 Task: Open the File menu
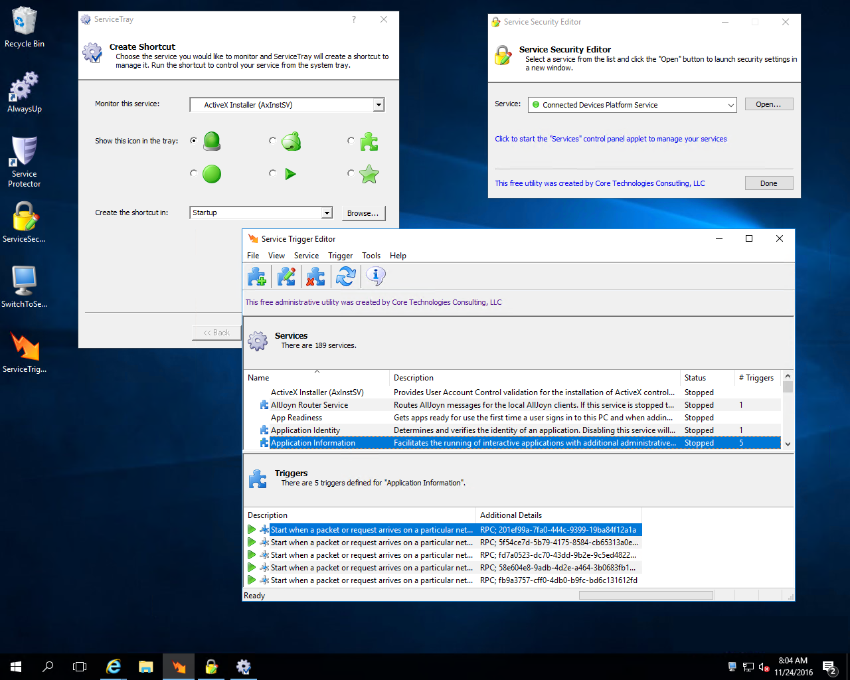253,256
